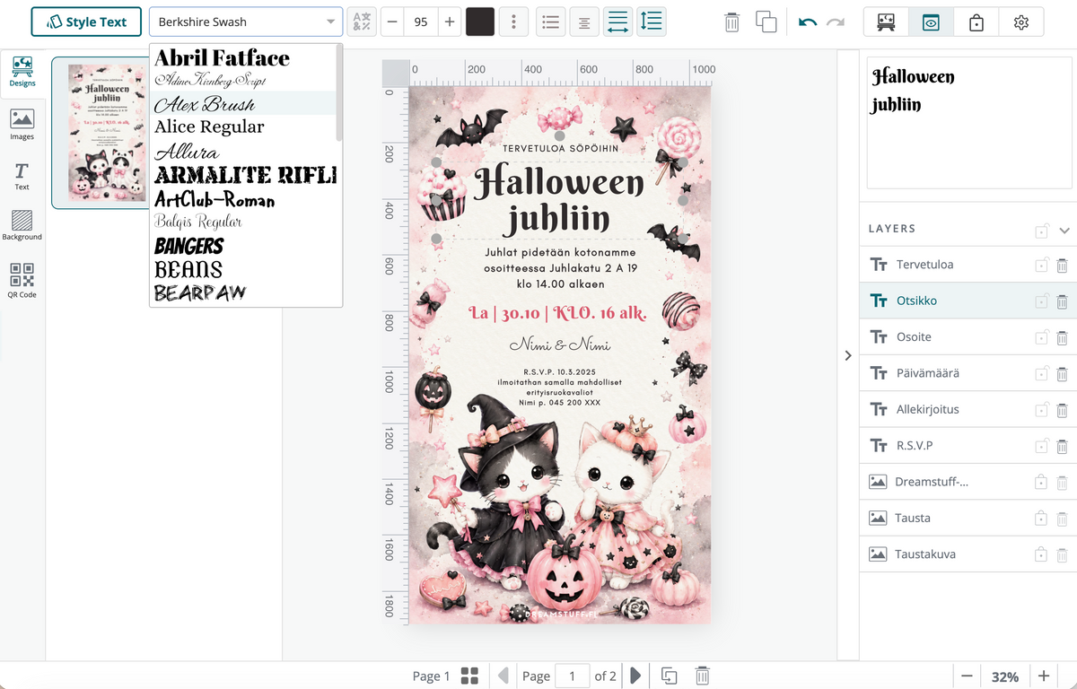
Task: Collapse the right panel arrow
Action: pos(848,355)
